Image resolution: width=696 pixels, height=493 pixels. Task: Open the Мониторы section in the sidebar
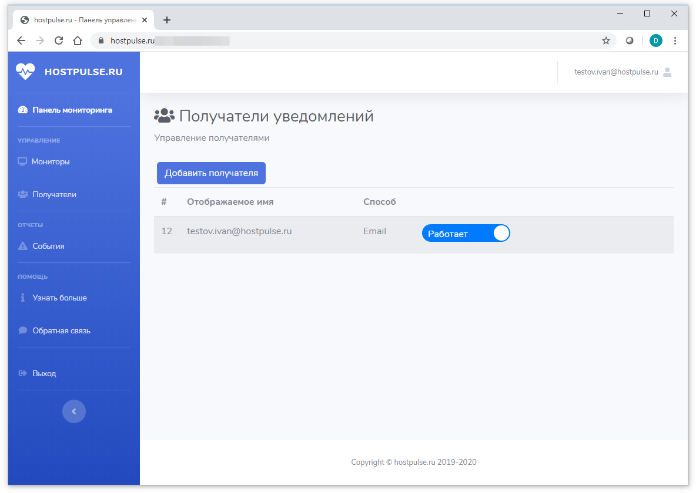coord(51,161)
